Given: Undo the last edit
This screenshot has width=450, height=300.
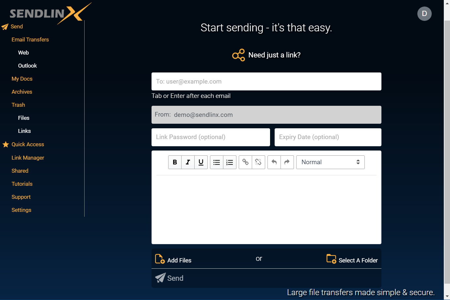Looking at the screenshot, I should point(274,162).
